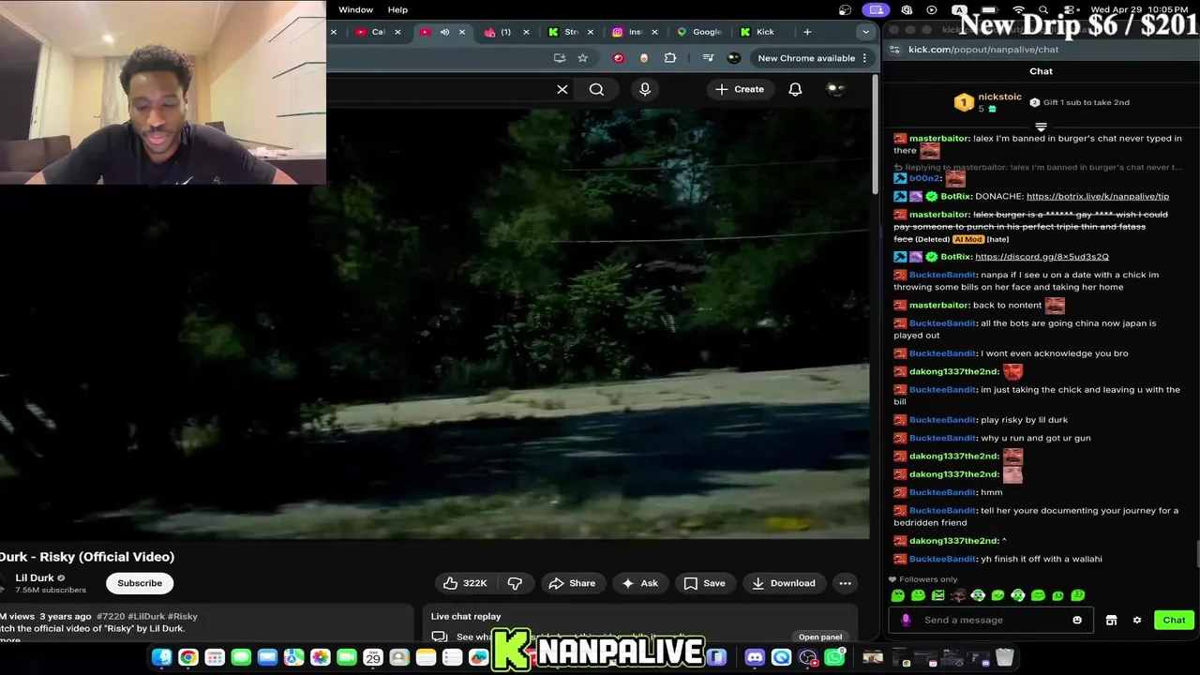Expand the Chrome tab search dropdown
The width and height of the screenshot is (1200, 675).
pyautogui.click(x=865, y=32)
